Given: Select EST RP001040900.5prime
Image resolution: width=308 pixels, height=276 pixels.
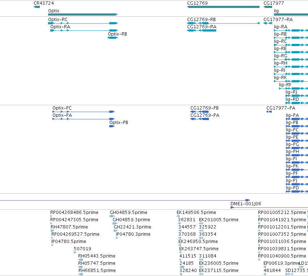Looking at the screenshot, I should point(259,260).
